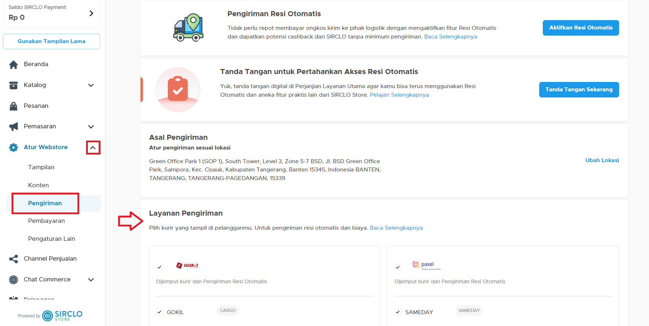Toggle the SAMEDAY service checkbox

coord(398,312)
